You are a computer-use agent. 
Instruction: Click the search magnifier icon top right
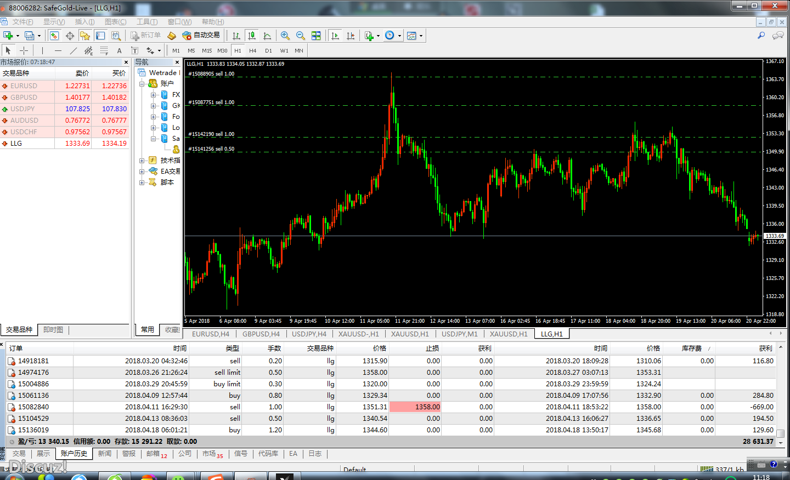761,36
